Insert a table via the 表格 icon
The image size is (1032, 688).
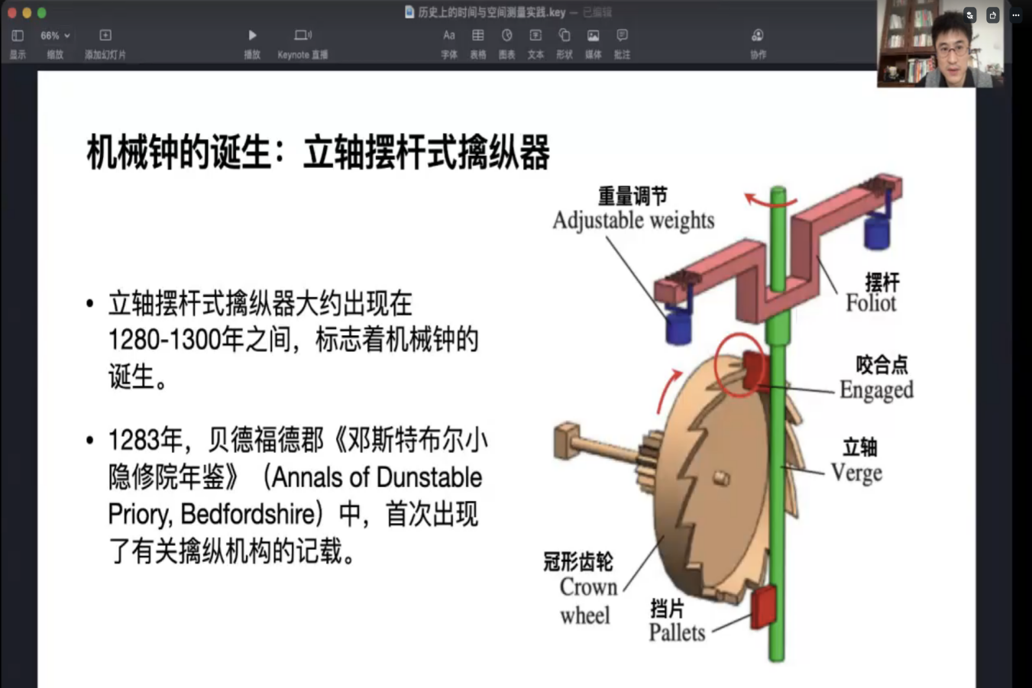[x=478, y=35]
